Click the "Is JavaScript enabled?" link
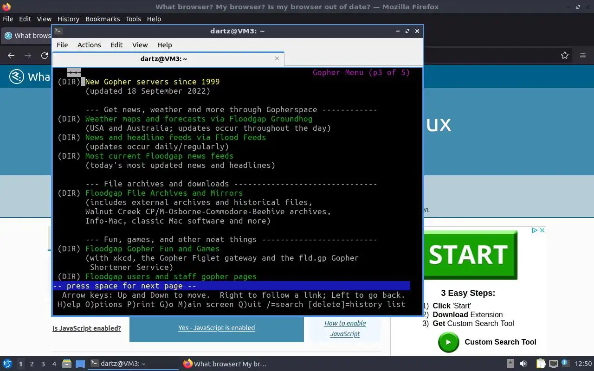Image resolution: width=594 pixels, height=371 pixels. click(x=87, y=328)
